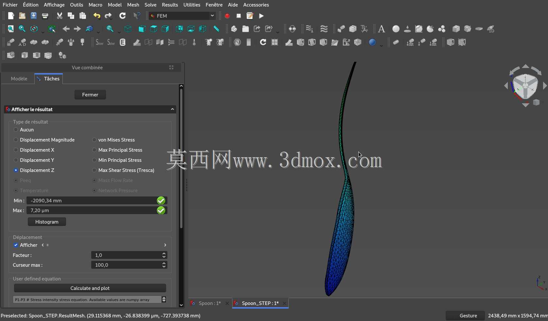The width and height of the screenshot is (548, 321).
Task: Click the Min value field
Action: coord(97,201)
